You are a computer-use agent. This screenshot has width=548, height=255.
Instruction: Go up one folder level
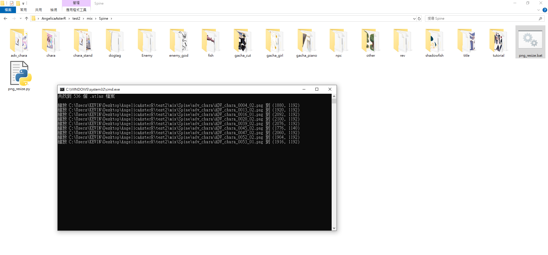(27, 19)
